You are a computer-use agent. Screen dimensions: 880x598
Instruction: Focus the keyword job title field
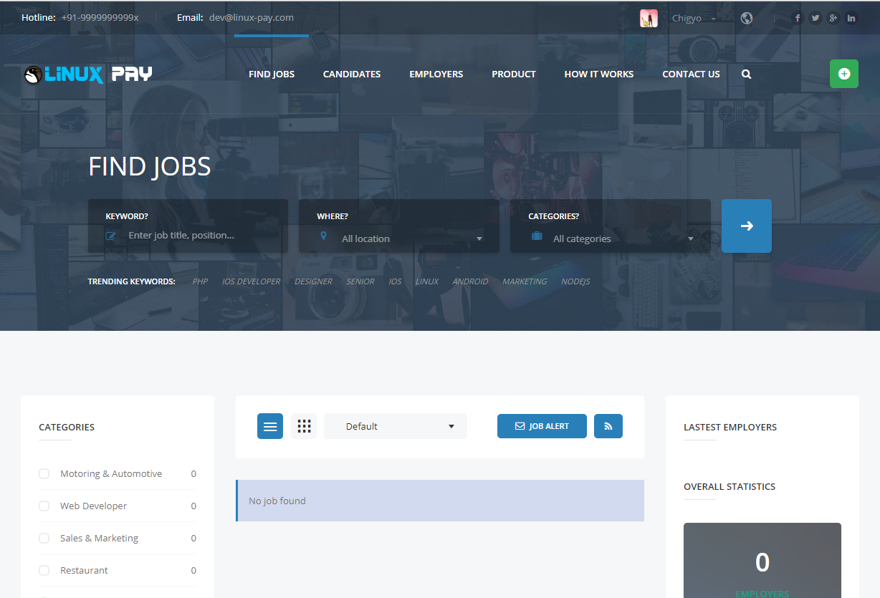coord(201,235)
